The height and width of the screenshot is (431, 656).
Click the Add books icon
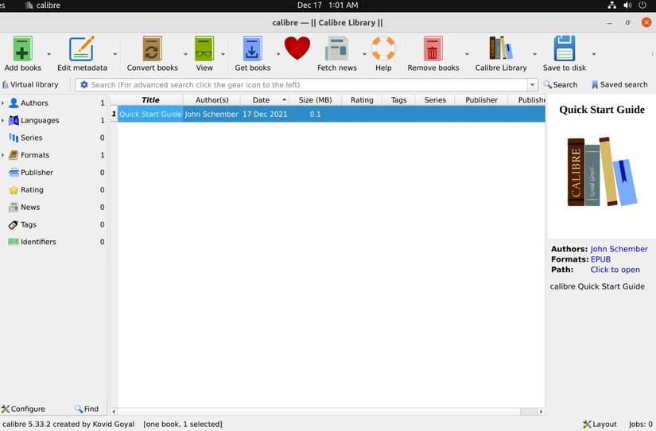22,49
